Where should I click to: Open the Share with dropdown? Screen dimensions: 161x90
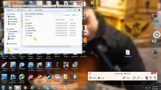(21, 10)
